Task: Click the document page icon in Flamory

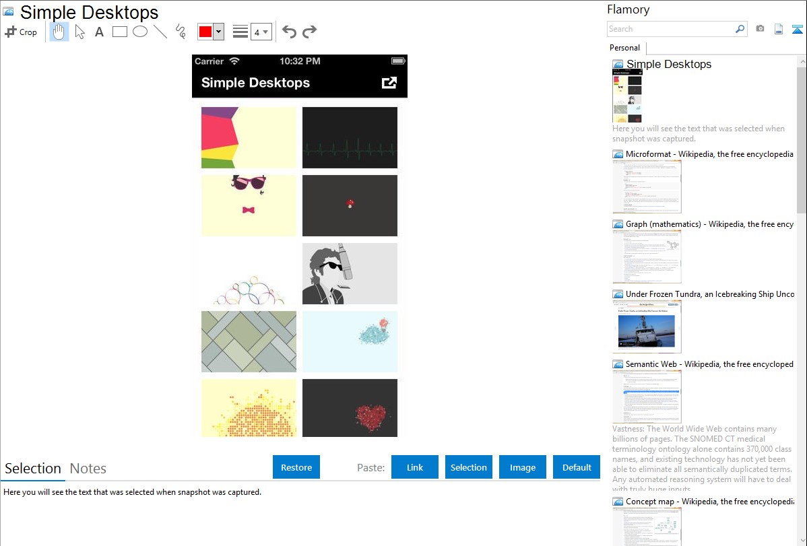Action: tap(779, 29)
